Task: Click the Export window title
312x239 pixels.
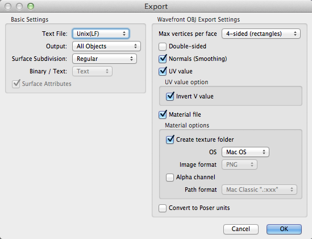Action: tap(156, 7)
